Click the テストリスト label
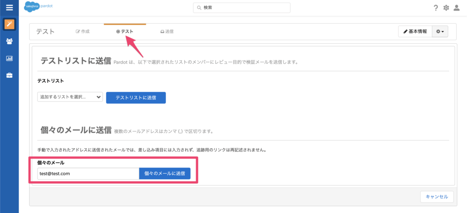This screenshot has height=213, width=467. pyautogui.click(x=51, y=81)
